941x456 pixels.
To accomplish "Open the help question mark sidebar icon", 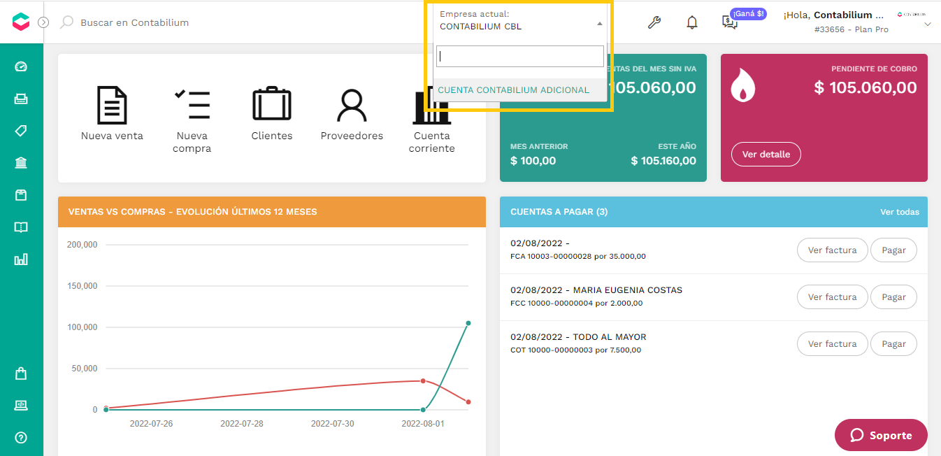I will point(21,438).
